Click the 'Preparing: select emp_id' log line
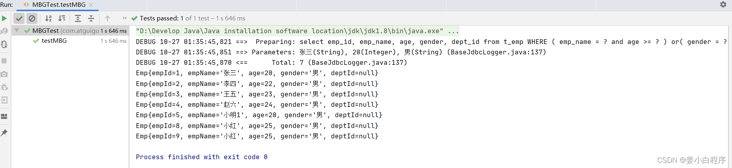Image resolution: width=732 pixels, height=168 pixels. (x=431, y=42)
